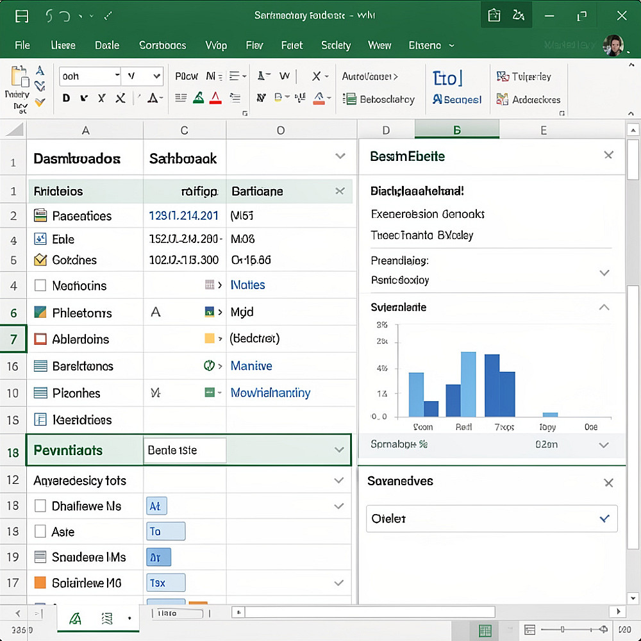This screenshot has height=641, width=641.
Task: Expand the Preandlaiag section chevron
Action: 604,272
